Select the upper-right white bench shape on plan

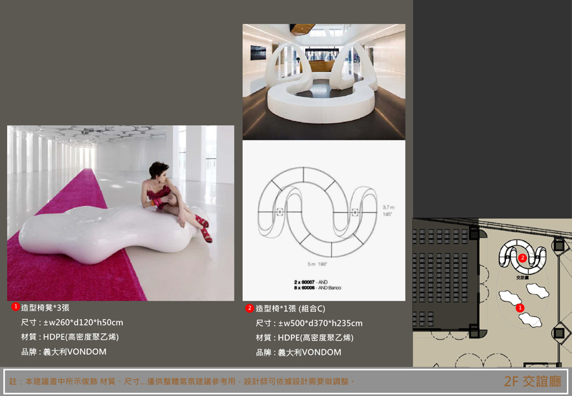coord(539,291)
